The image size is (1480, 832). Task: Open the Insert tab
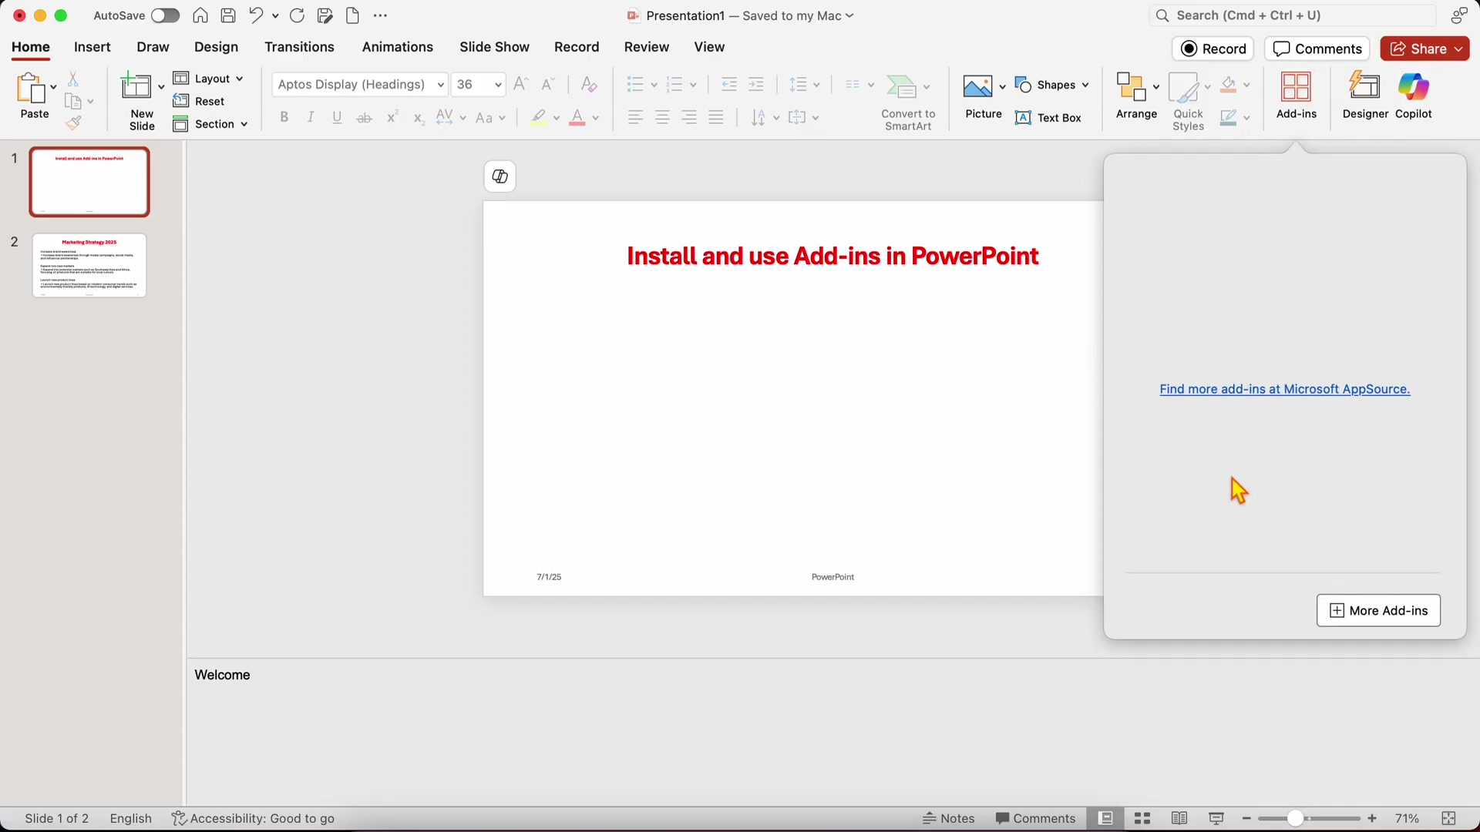pos(92,47)
